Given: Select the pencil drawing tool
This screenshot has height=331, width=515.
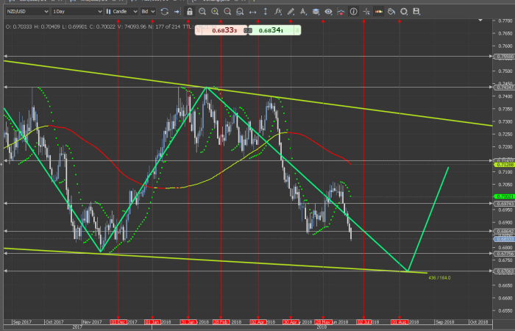Looking at the screenshot, I should click(x=291, y=12).
